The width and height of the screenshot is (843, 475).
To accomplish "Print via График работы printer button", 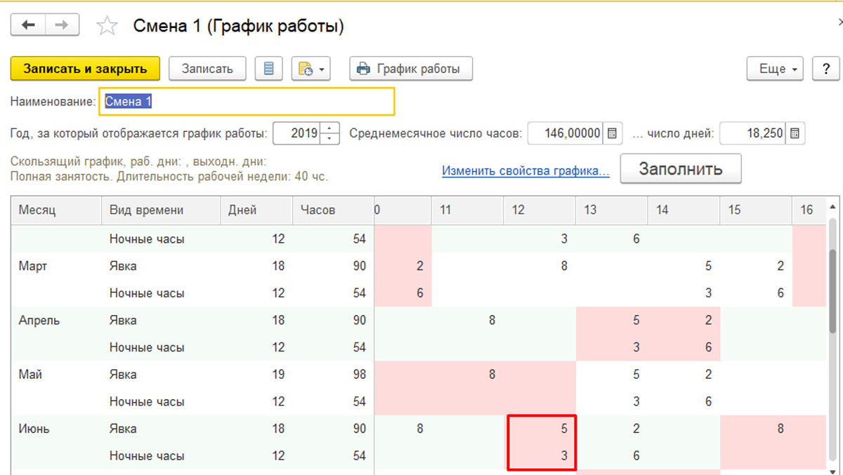I will [x=411, y=69].
